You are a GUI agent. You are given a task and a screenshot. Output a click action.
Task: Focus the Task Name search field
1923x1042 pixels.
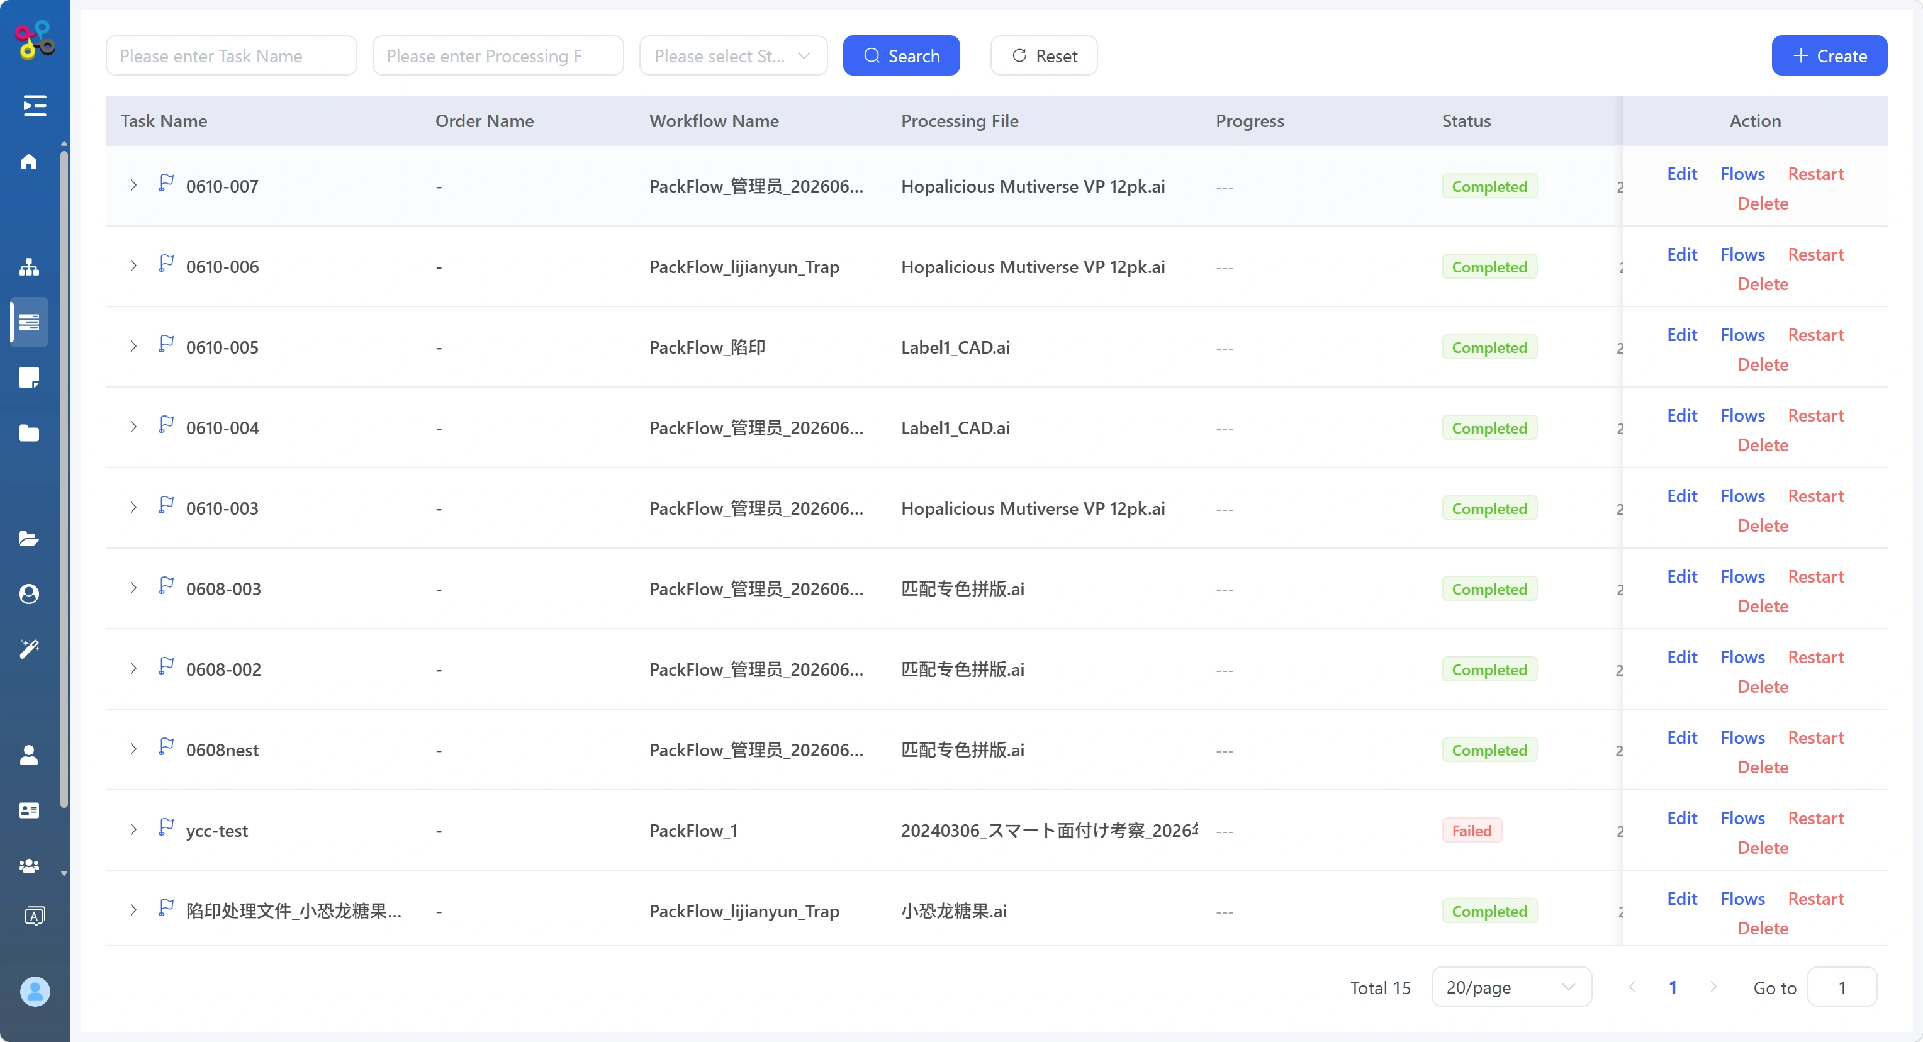[x=232, y=56]
